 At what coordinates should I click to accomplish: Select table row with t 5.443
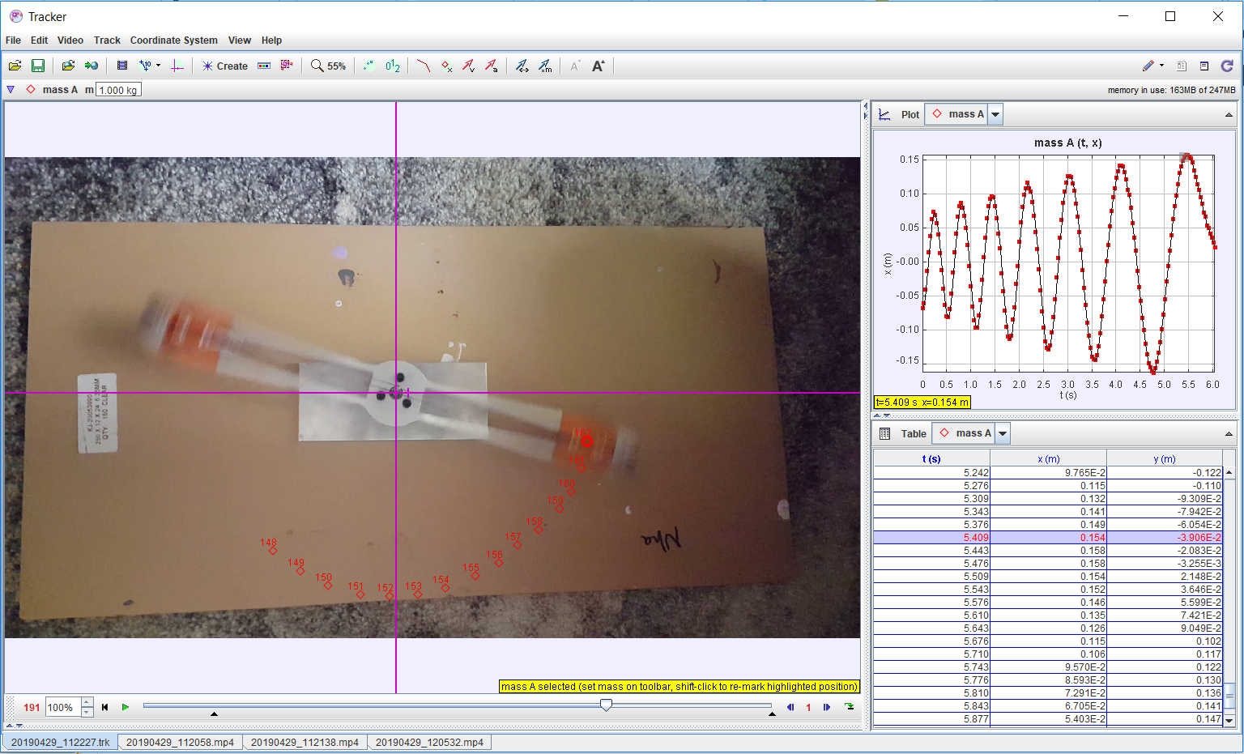click(x=1048, y=551)
